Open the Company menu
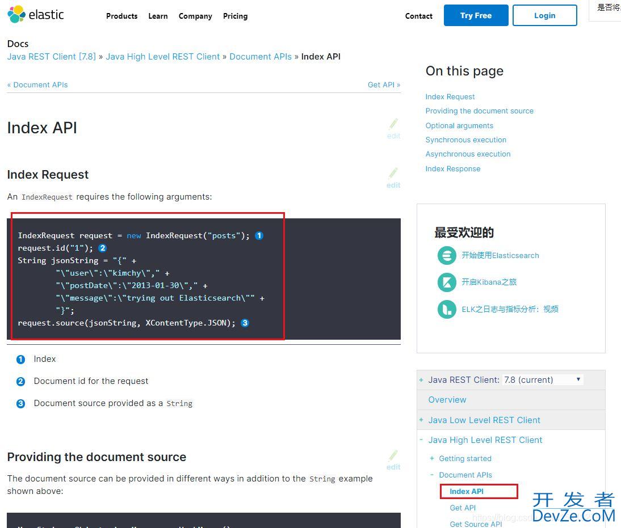Viewport: 621px width, 528px height. click(195, 16)
